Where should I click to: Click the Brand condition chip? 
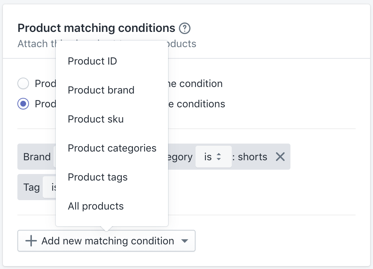coord(37,157)
